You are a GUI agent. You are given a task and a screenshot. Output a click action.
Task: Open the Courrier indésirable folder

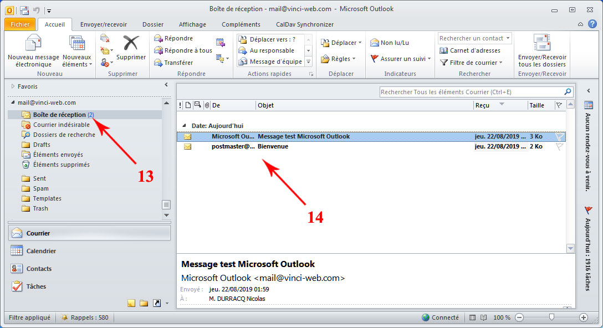pyautogui.click(x=61, y=125)
